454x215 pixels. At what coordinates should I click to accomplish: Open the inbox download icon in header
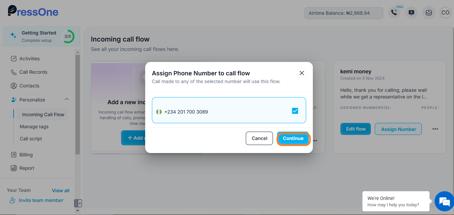point(429,13)
